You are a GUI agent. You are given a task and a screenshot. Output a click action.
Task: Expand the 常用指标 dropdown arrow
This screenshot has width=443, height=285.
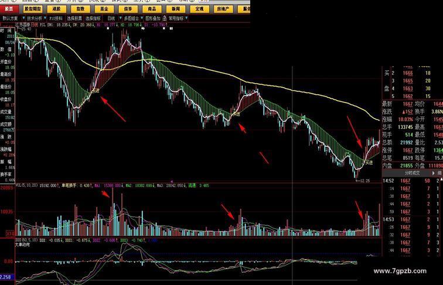pos(186,18)
